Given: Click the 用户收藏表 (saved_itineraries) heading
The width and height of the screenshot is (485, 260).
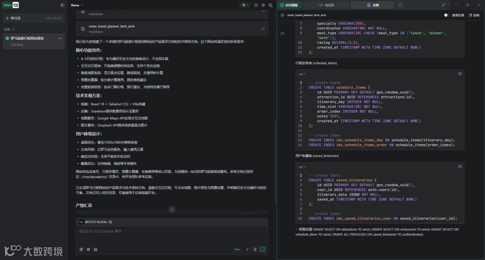Looking at the screenshot, I should (317, 156).
